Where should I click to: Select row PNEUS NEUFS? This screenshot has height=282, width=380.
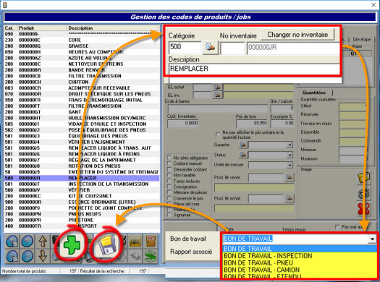click(81, 214)
